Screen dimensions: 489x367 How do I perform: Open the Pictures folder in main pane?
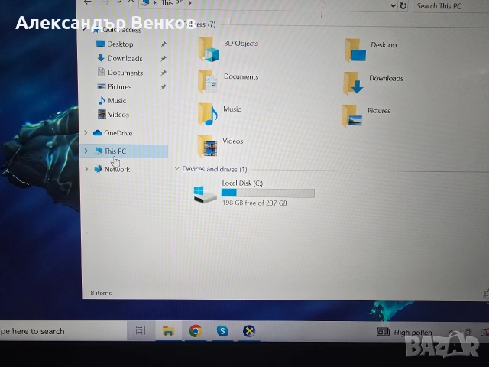(x=353, y=115)
